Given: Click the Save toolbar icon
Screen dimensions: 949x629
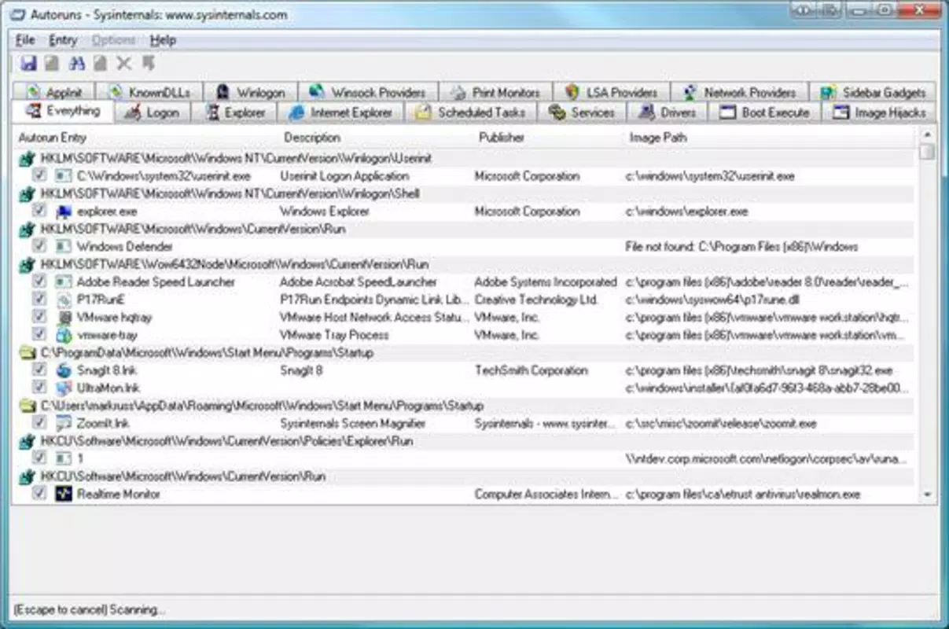Looking at the screenshot, I should [29, 64].
